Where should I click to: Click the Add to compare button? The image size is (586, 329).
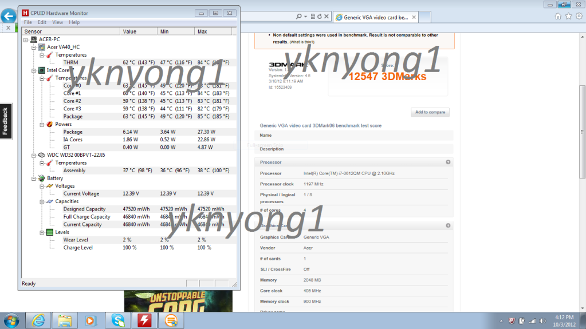430,112
